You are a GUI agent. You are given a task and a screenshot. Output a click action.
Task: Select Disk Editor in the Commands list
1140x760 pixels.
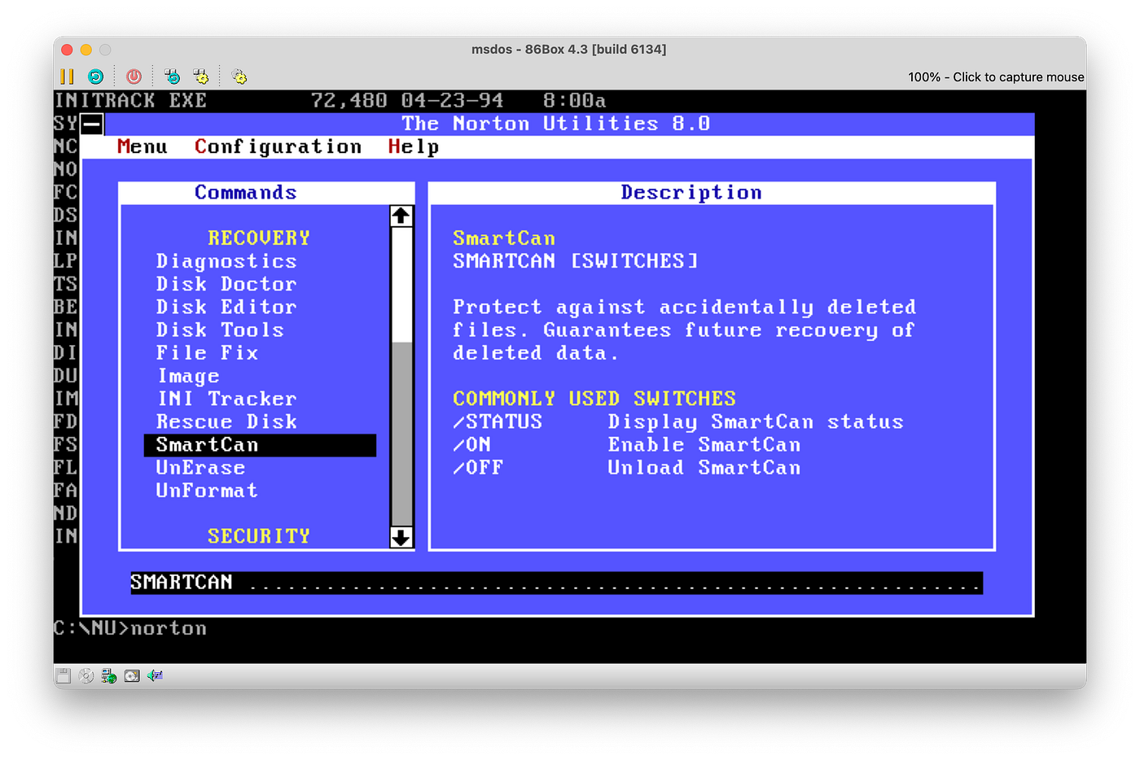click(x=226, y=307)
